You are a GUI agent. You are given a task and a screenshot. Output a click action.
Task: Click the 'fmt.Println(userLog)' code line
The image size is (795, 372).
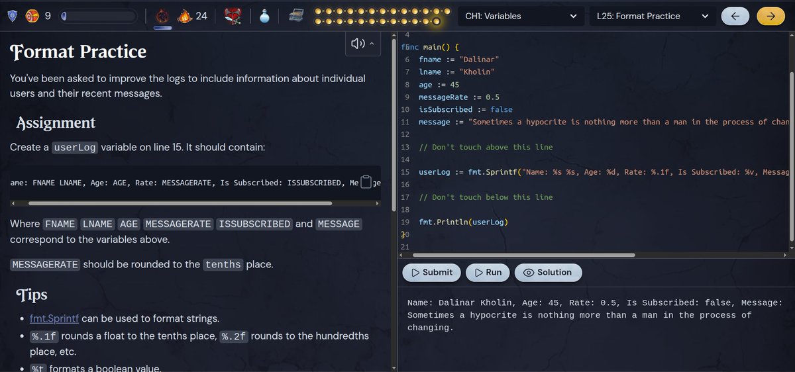(x=463, y=222)
